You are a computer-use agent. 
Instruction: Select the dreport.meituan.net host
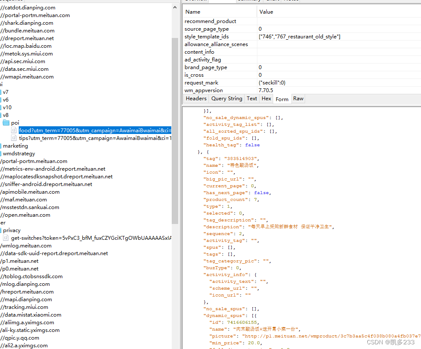click(x=27, y=38)
